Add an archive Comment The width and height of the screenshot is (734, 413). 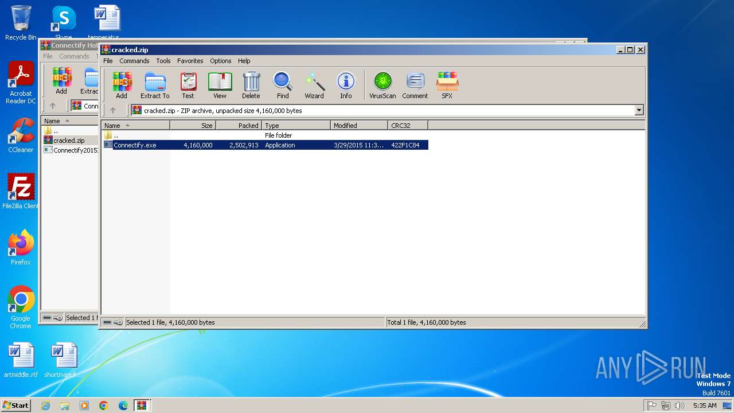coord(415,85)
